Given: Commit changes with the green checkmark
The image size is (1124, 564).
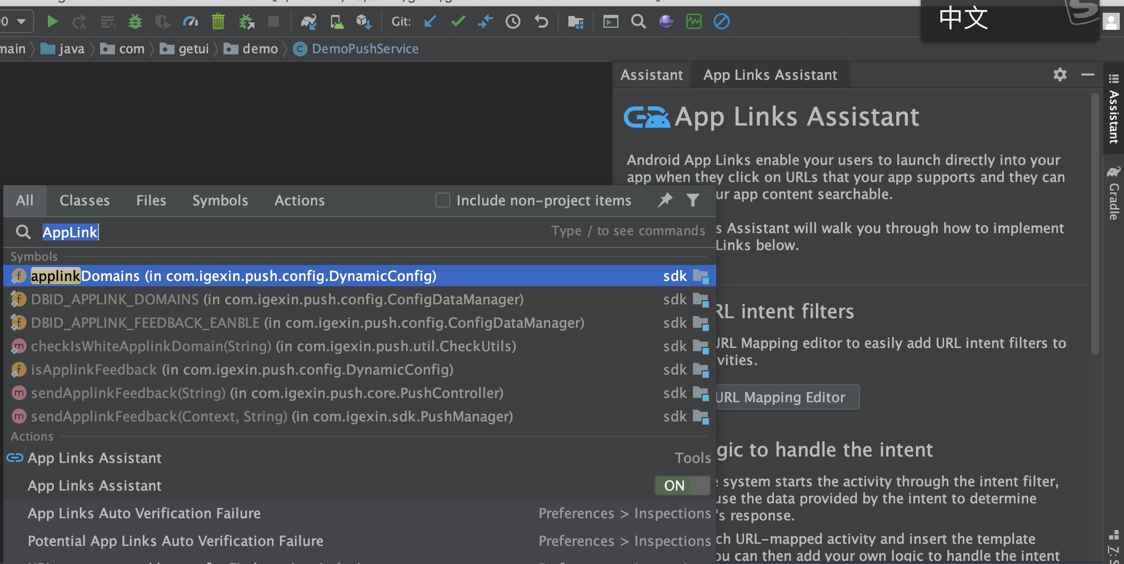Looking at the screenshot, I should point(458,21).
